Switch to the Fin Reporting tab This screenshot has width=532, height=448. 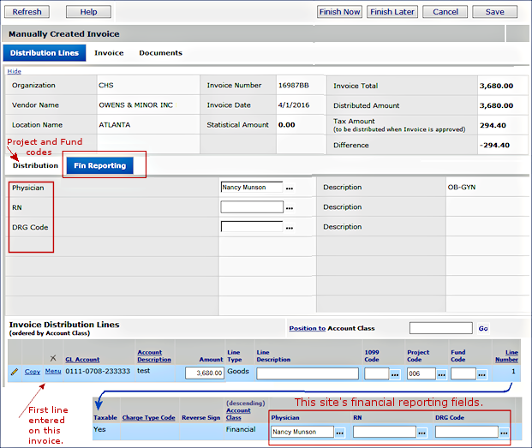99,165
